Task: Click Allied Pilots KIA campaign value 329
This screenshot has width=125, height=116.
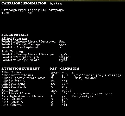Action: tap(65, 81)
